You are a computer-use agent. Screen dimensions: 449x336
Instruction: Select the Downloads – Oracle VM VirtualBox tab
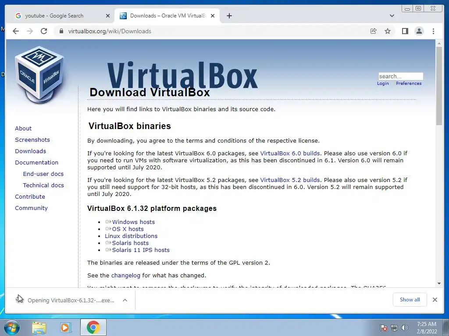tap(167, 16)
